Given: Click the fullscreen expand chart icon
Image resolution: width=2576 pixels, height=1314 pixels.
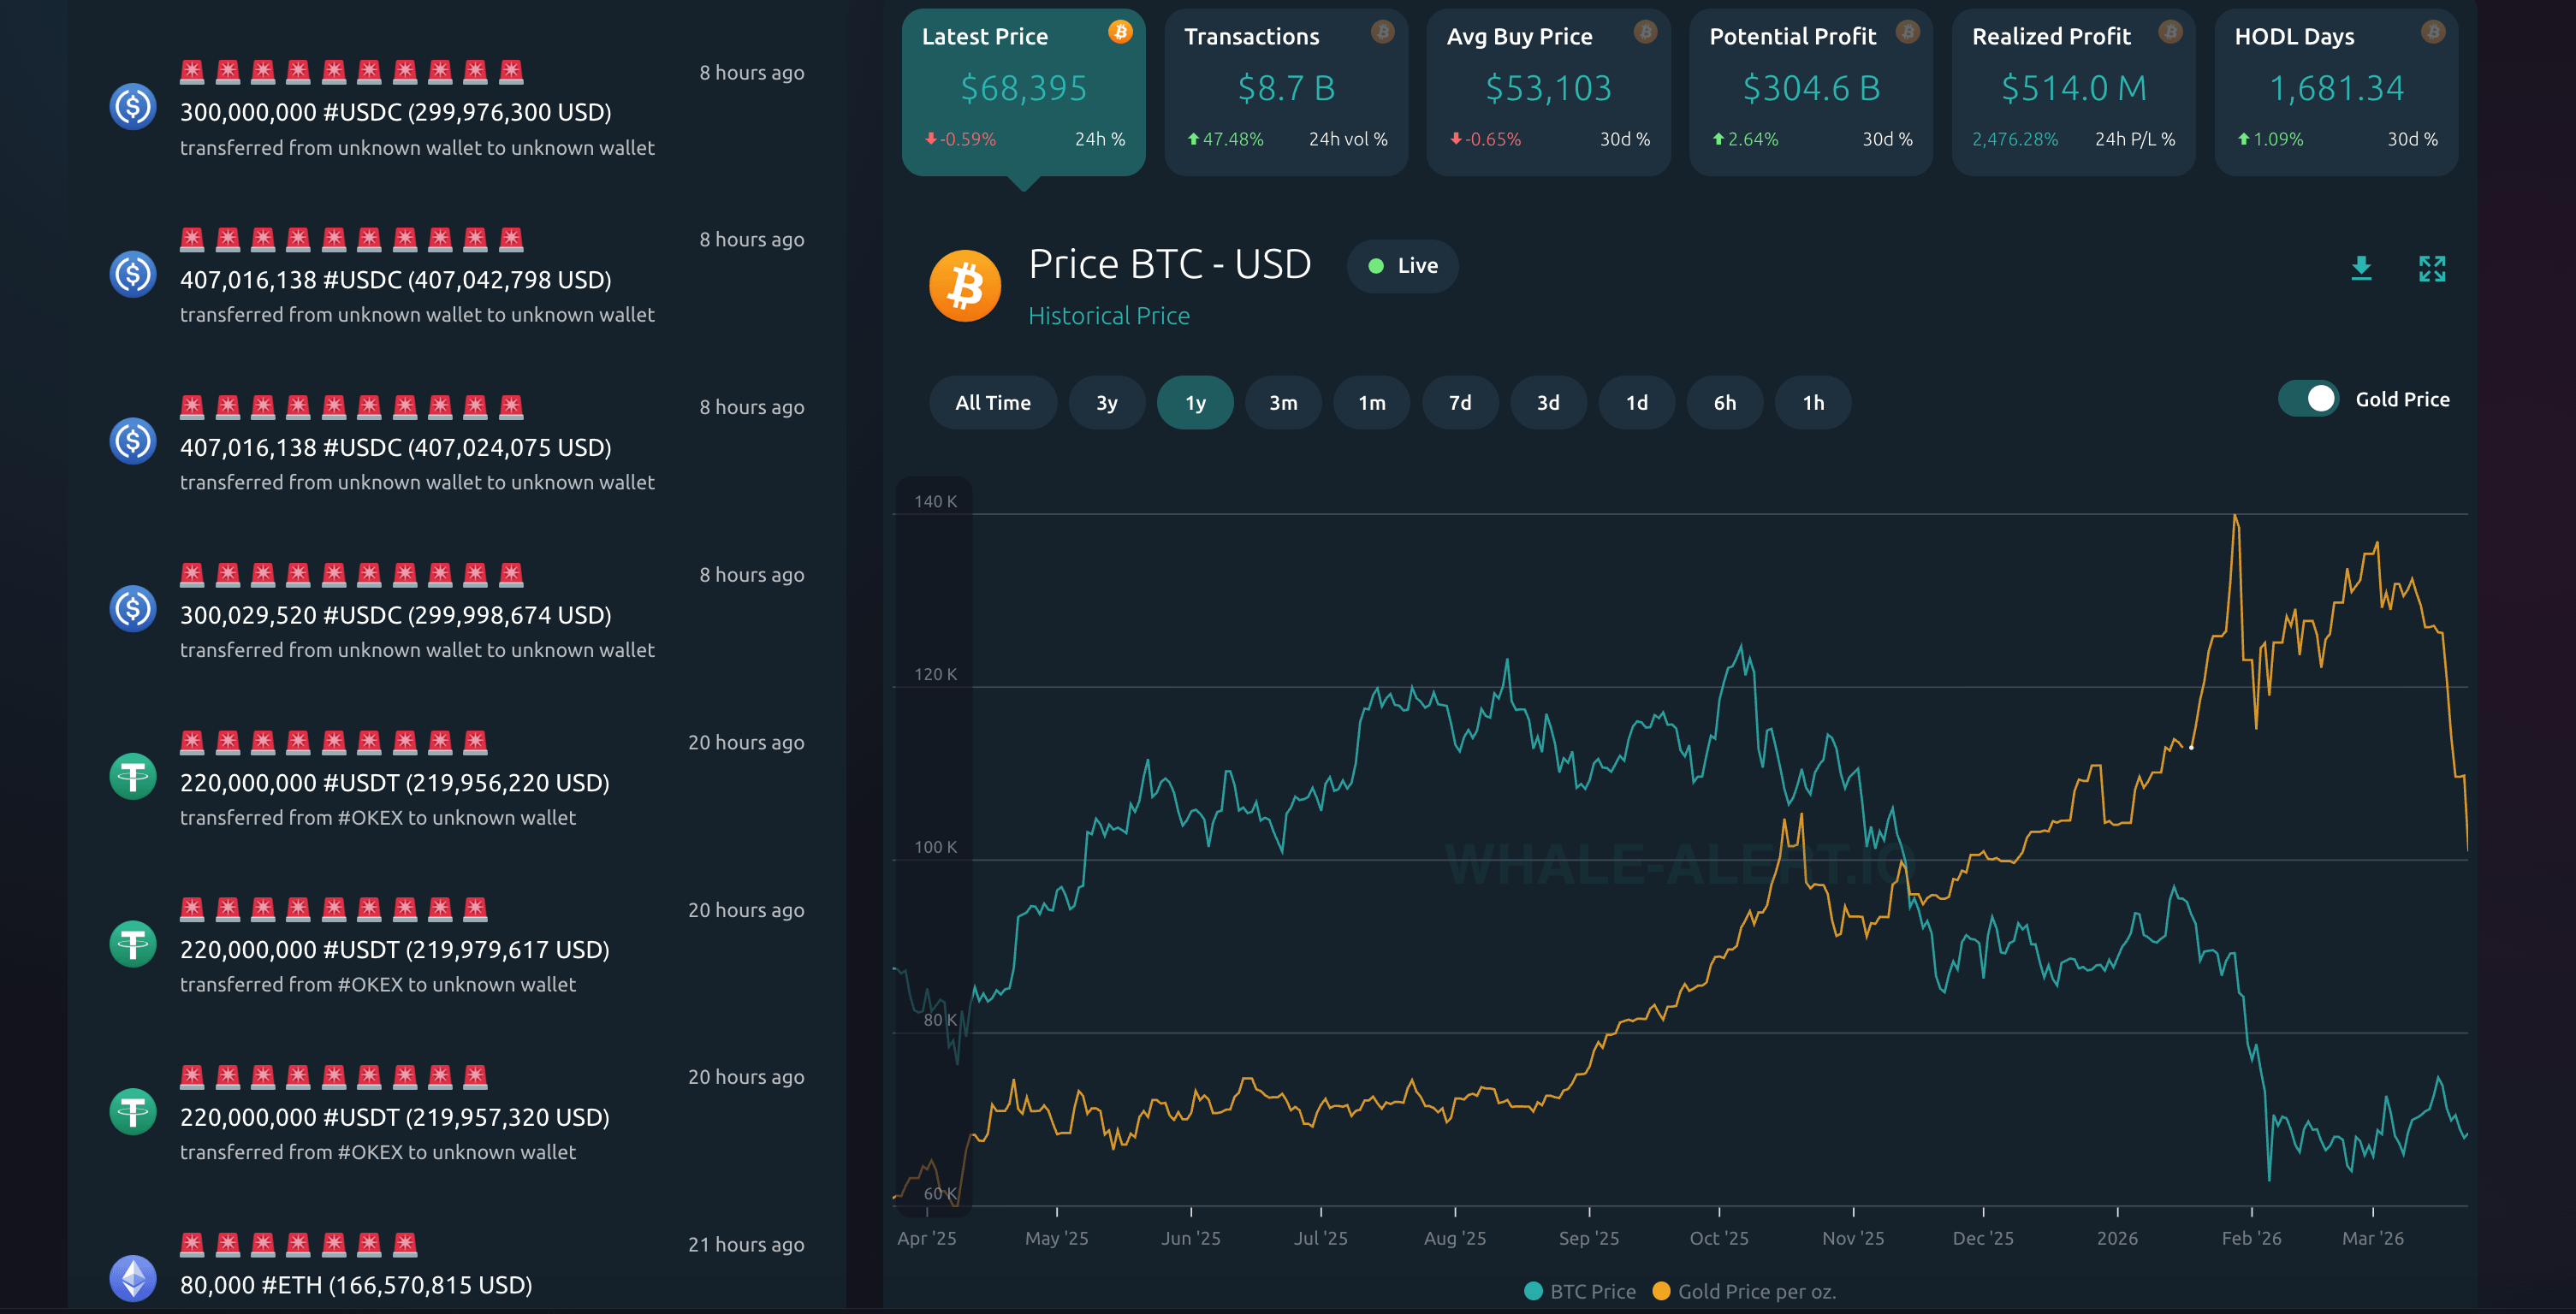Looking at the screenshot, I should 2432,268.
